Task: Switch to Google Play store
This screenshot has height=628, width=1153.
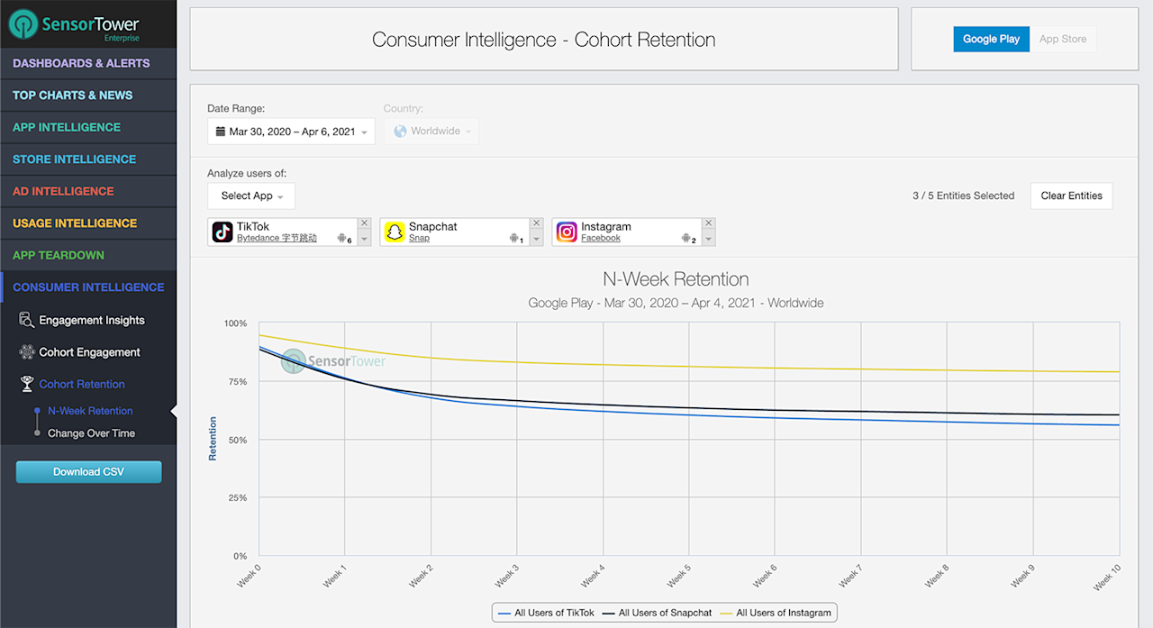Action: pos(991,39)
